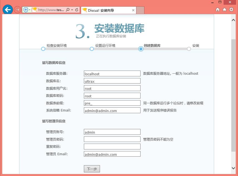This screenshot has height=176, width=238.
Task: Edit the 数据库服务器 field with localhost
Action: pyautogui.click(x=112, y=74)
